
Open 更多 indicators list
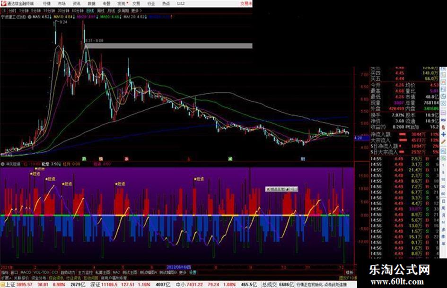(183, 272)
